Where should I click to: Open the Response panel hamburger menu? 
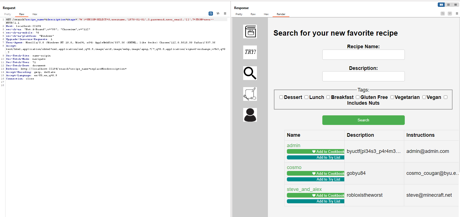click(457, 13)
